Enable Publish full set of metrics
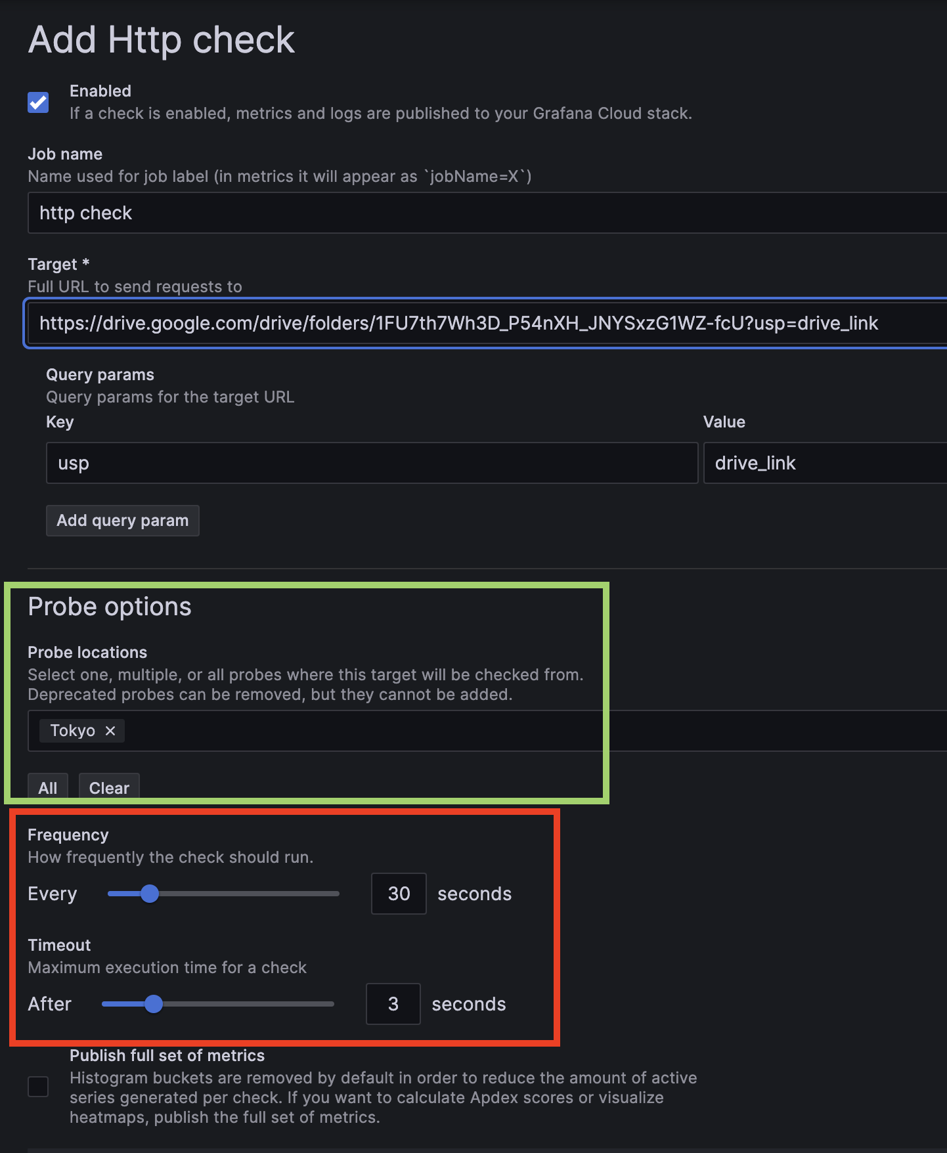This screenshot has height=1153, width=947. click(x=38, y=1087)
